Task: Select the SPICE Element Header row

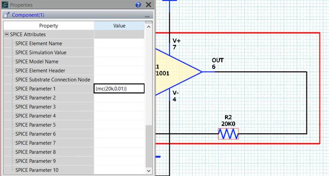Action: click(x=74, y=70)
